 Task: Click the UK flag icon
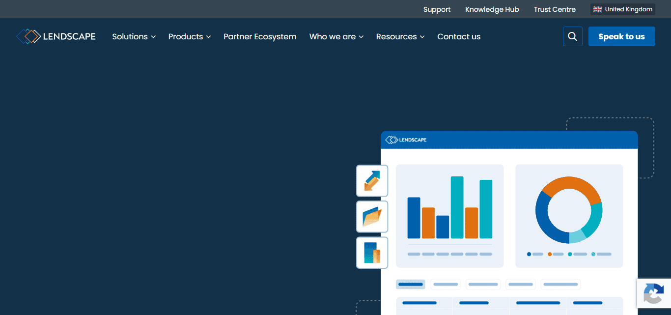point(598,9)
